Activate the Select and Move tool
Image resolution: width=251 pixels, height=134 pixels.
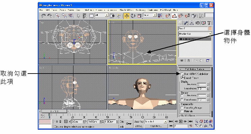click(x=127, y=16)
